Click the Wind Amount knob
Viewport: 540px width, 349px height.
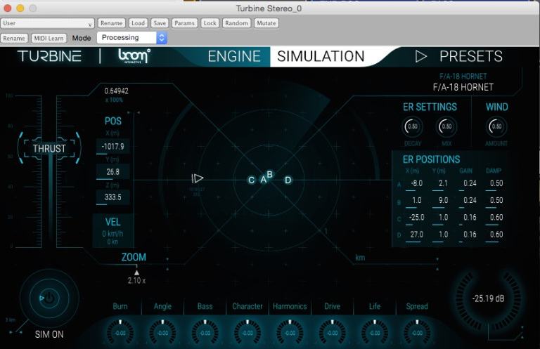496,127
